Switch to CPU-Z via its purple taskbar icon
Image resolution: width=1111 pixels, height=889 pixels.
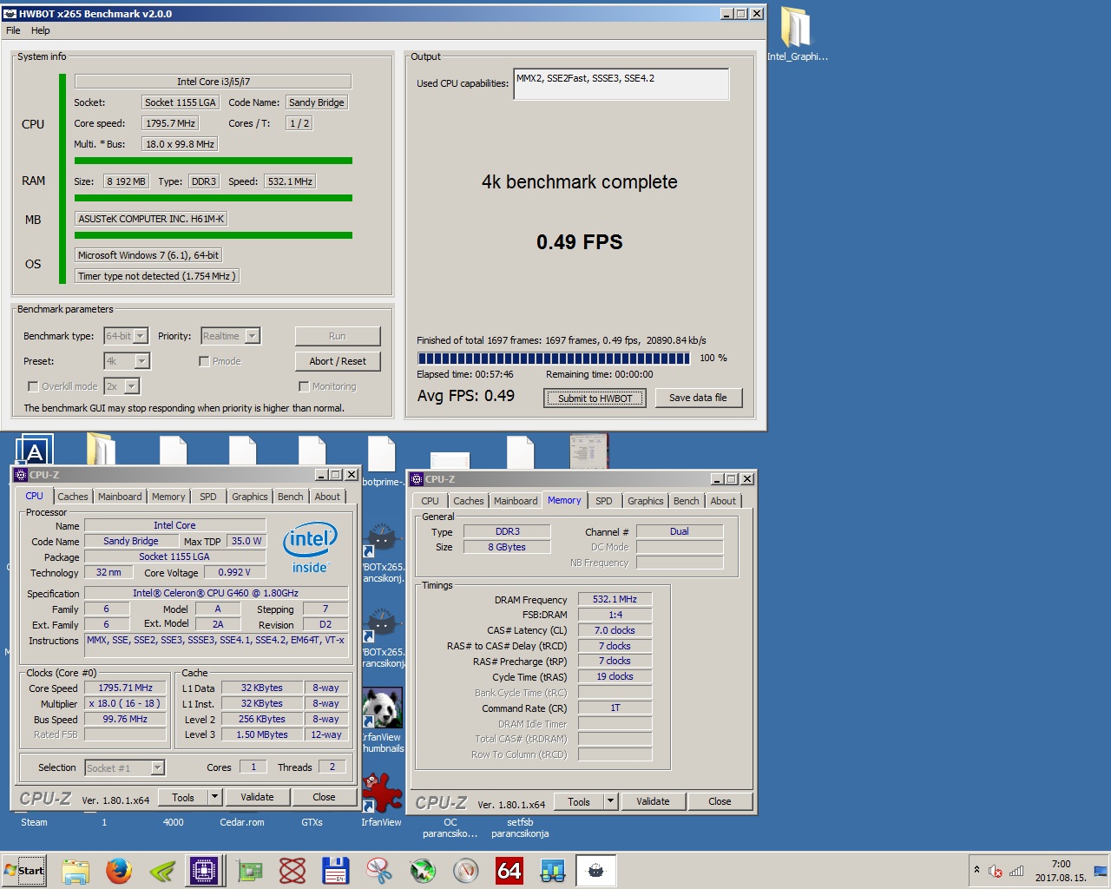coord(205,871)
